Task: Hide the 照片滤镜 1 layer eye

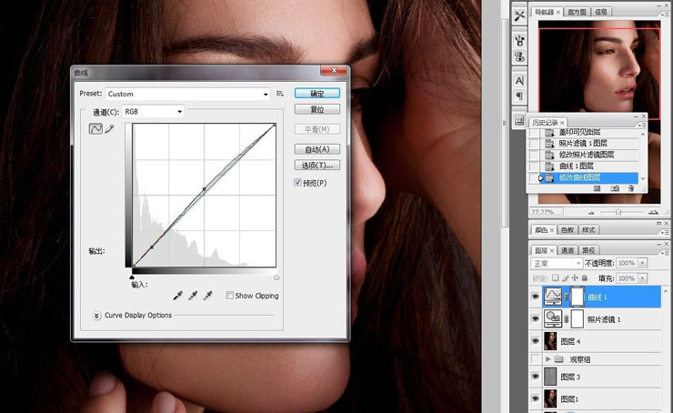Action: tap(536, 319)
